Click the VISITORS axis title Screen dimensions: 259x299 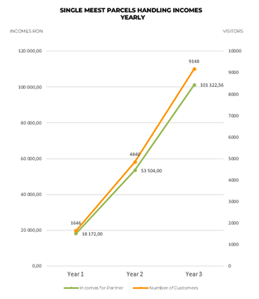tap(233, 31)
